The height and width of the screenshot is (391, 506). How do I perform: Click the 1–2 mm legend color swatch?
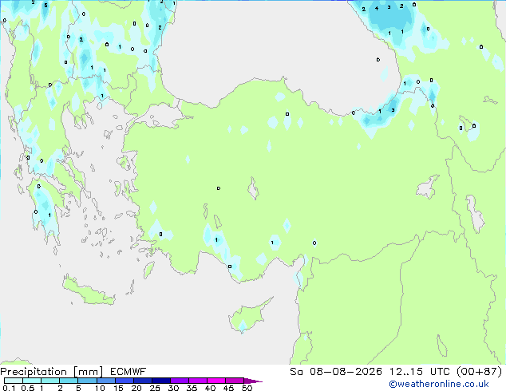point(50,381)
